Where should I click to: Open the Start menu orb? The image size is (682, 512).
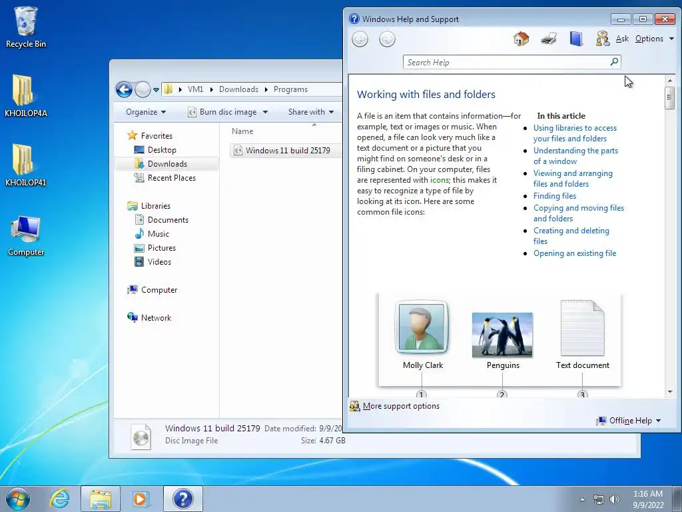point(18,499)
